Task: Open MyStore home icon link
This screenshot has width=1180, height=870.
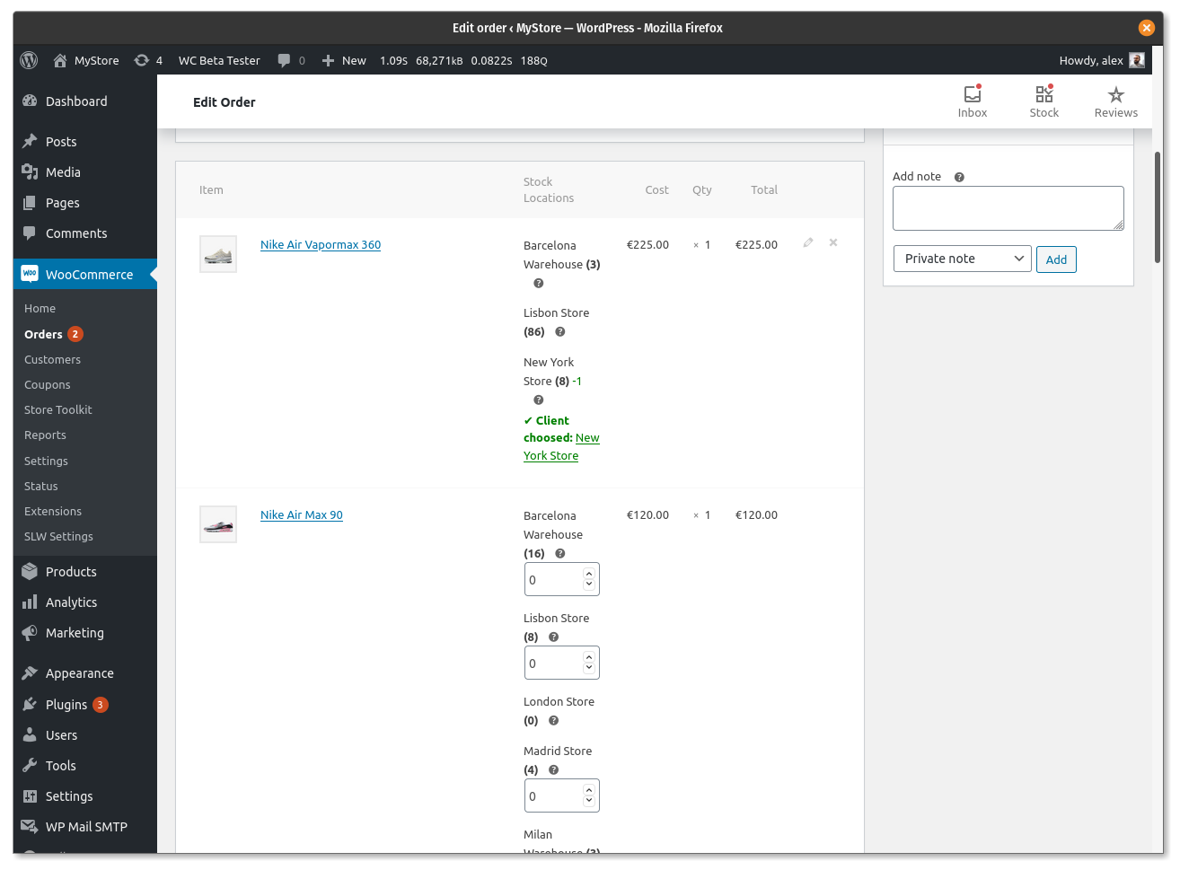Action: 60,60
